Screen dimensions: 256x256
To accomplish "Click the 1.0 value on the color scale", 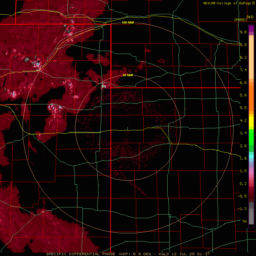I will [x=243, y=171].
